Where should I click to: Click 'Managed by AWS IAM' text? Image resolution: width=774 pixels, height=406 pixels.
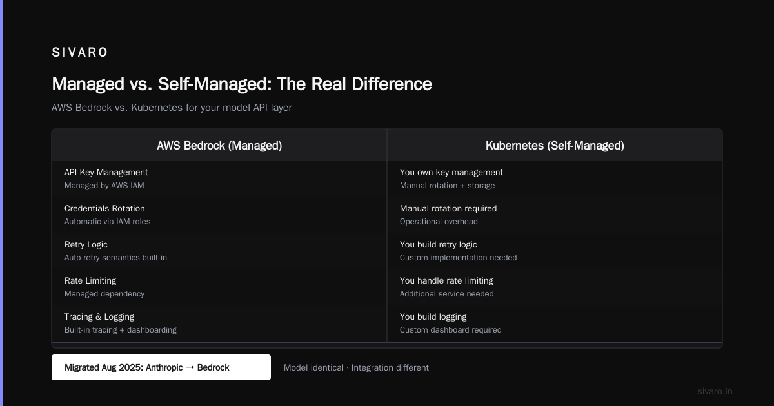pyautogui.click(x=104, y=186)
